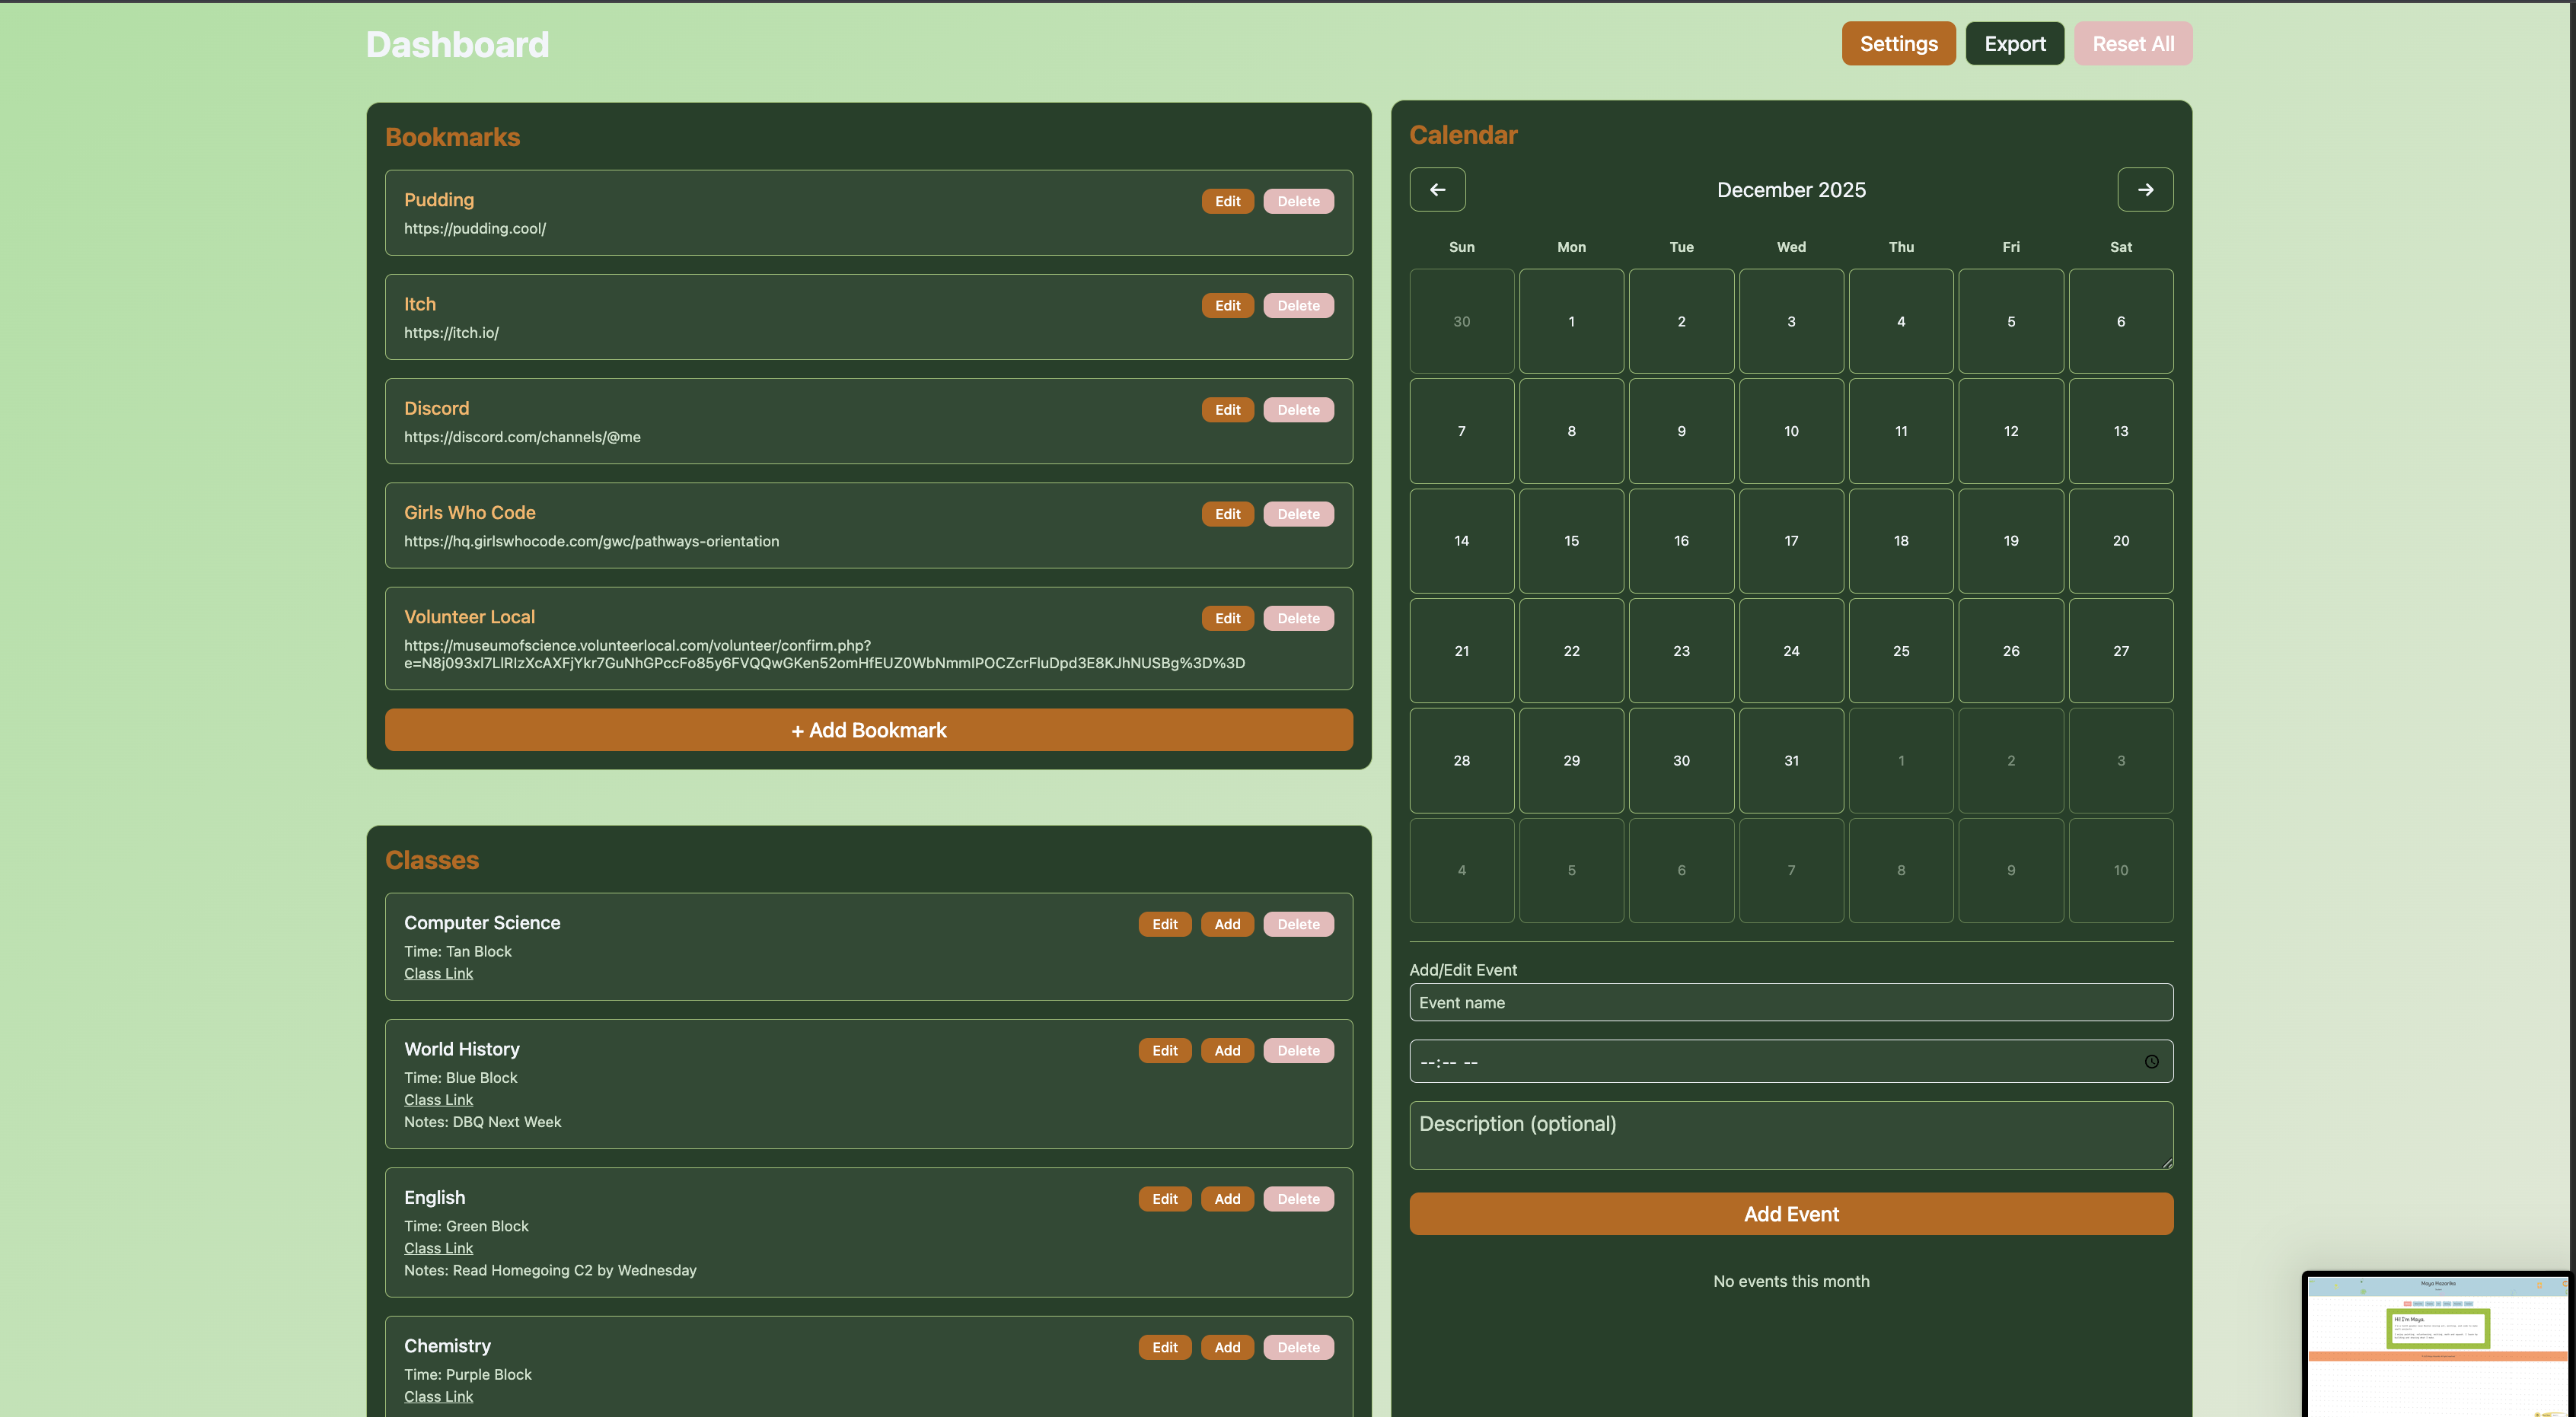Click the Description optional field
Viewport: 2576px width, 1417px height.
pos(1790,1135)
